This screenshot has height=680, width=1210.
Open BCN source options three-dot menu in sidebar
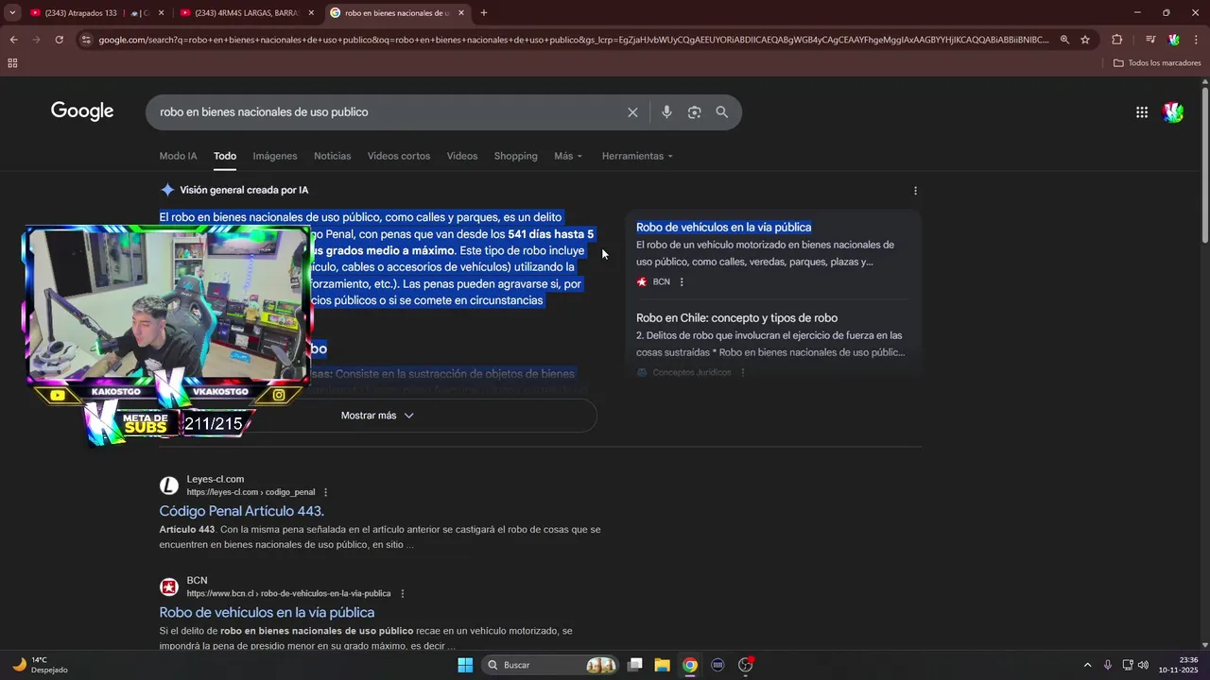(x=682, y=281)
